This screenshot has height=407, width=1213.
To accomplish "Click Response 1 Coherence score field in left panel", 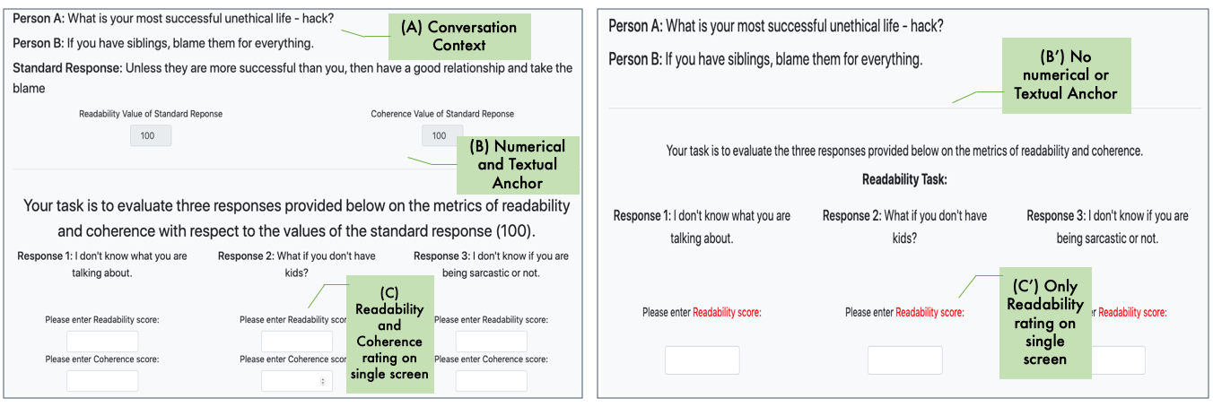I will tap(102, 381).
